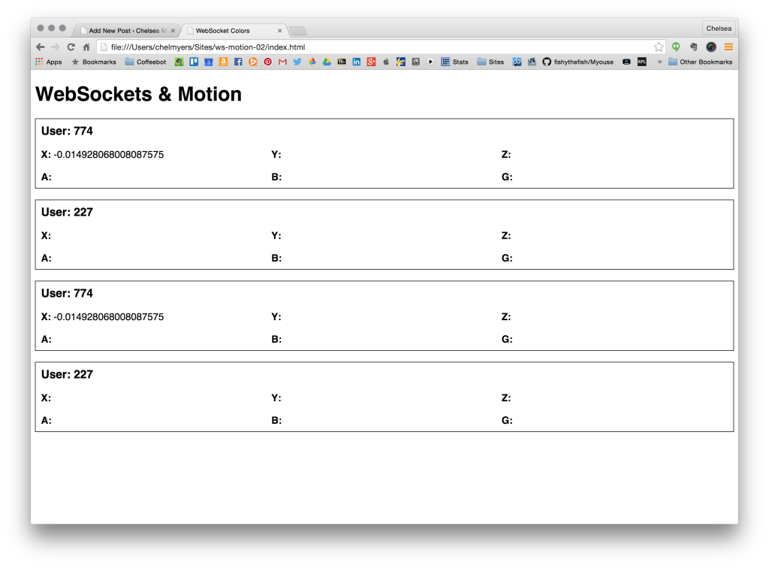Click the browser forward arrow
The image size is (769, 568).
(x=56, y=47)
